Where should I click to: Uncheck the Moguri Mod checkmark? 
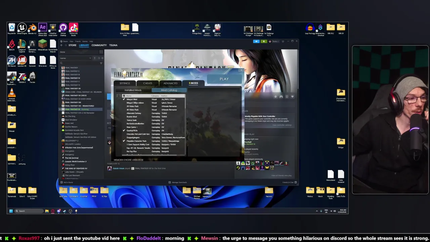[x=124, y=99]
